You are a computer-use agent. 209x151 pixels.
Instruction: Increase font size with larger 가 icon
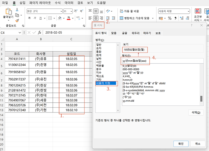[x=76, y=11]
